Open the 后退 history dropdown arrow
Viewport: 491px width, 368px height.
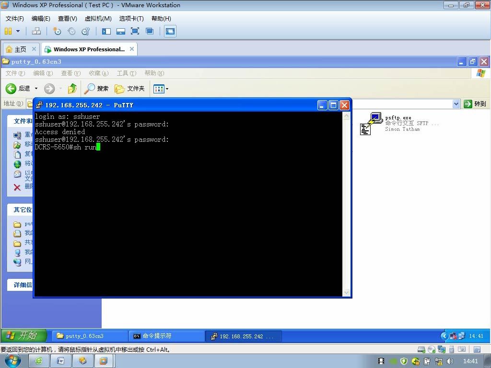[36, 89]
